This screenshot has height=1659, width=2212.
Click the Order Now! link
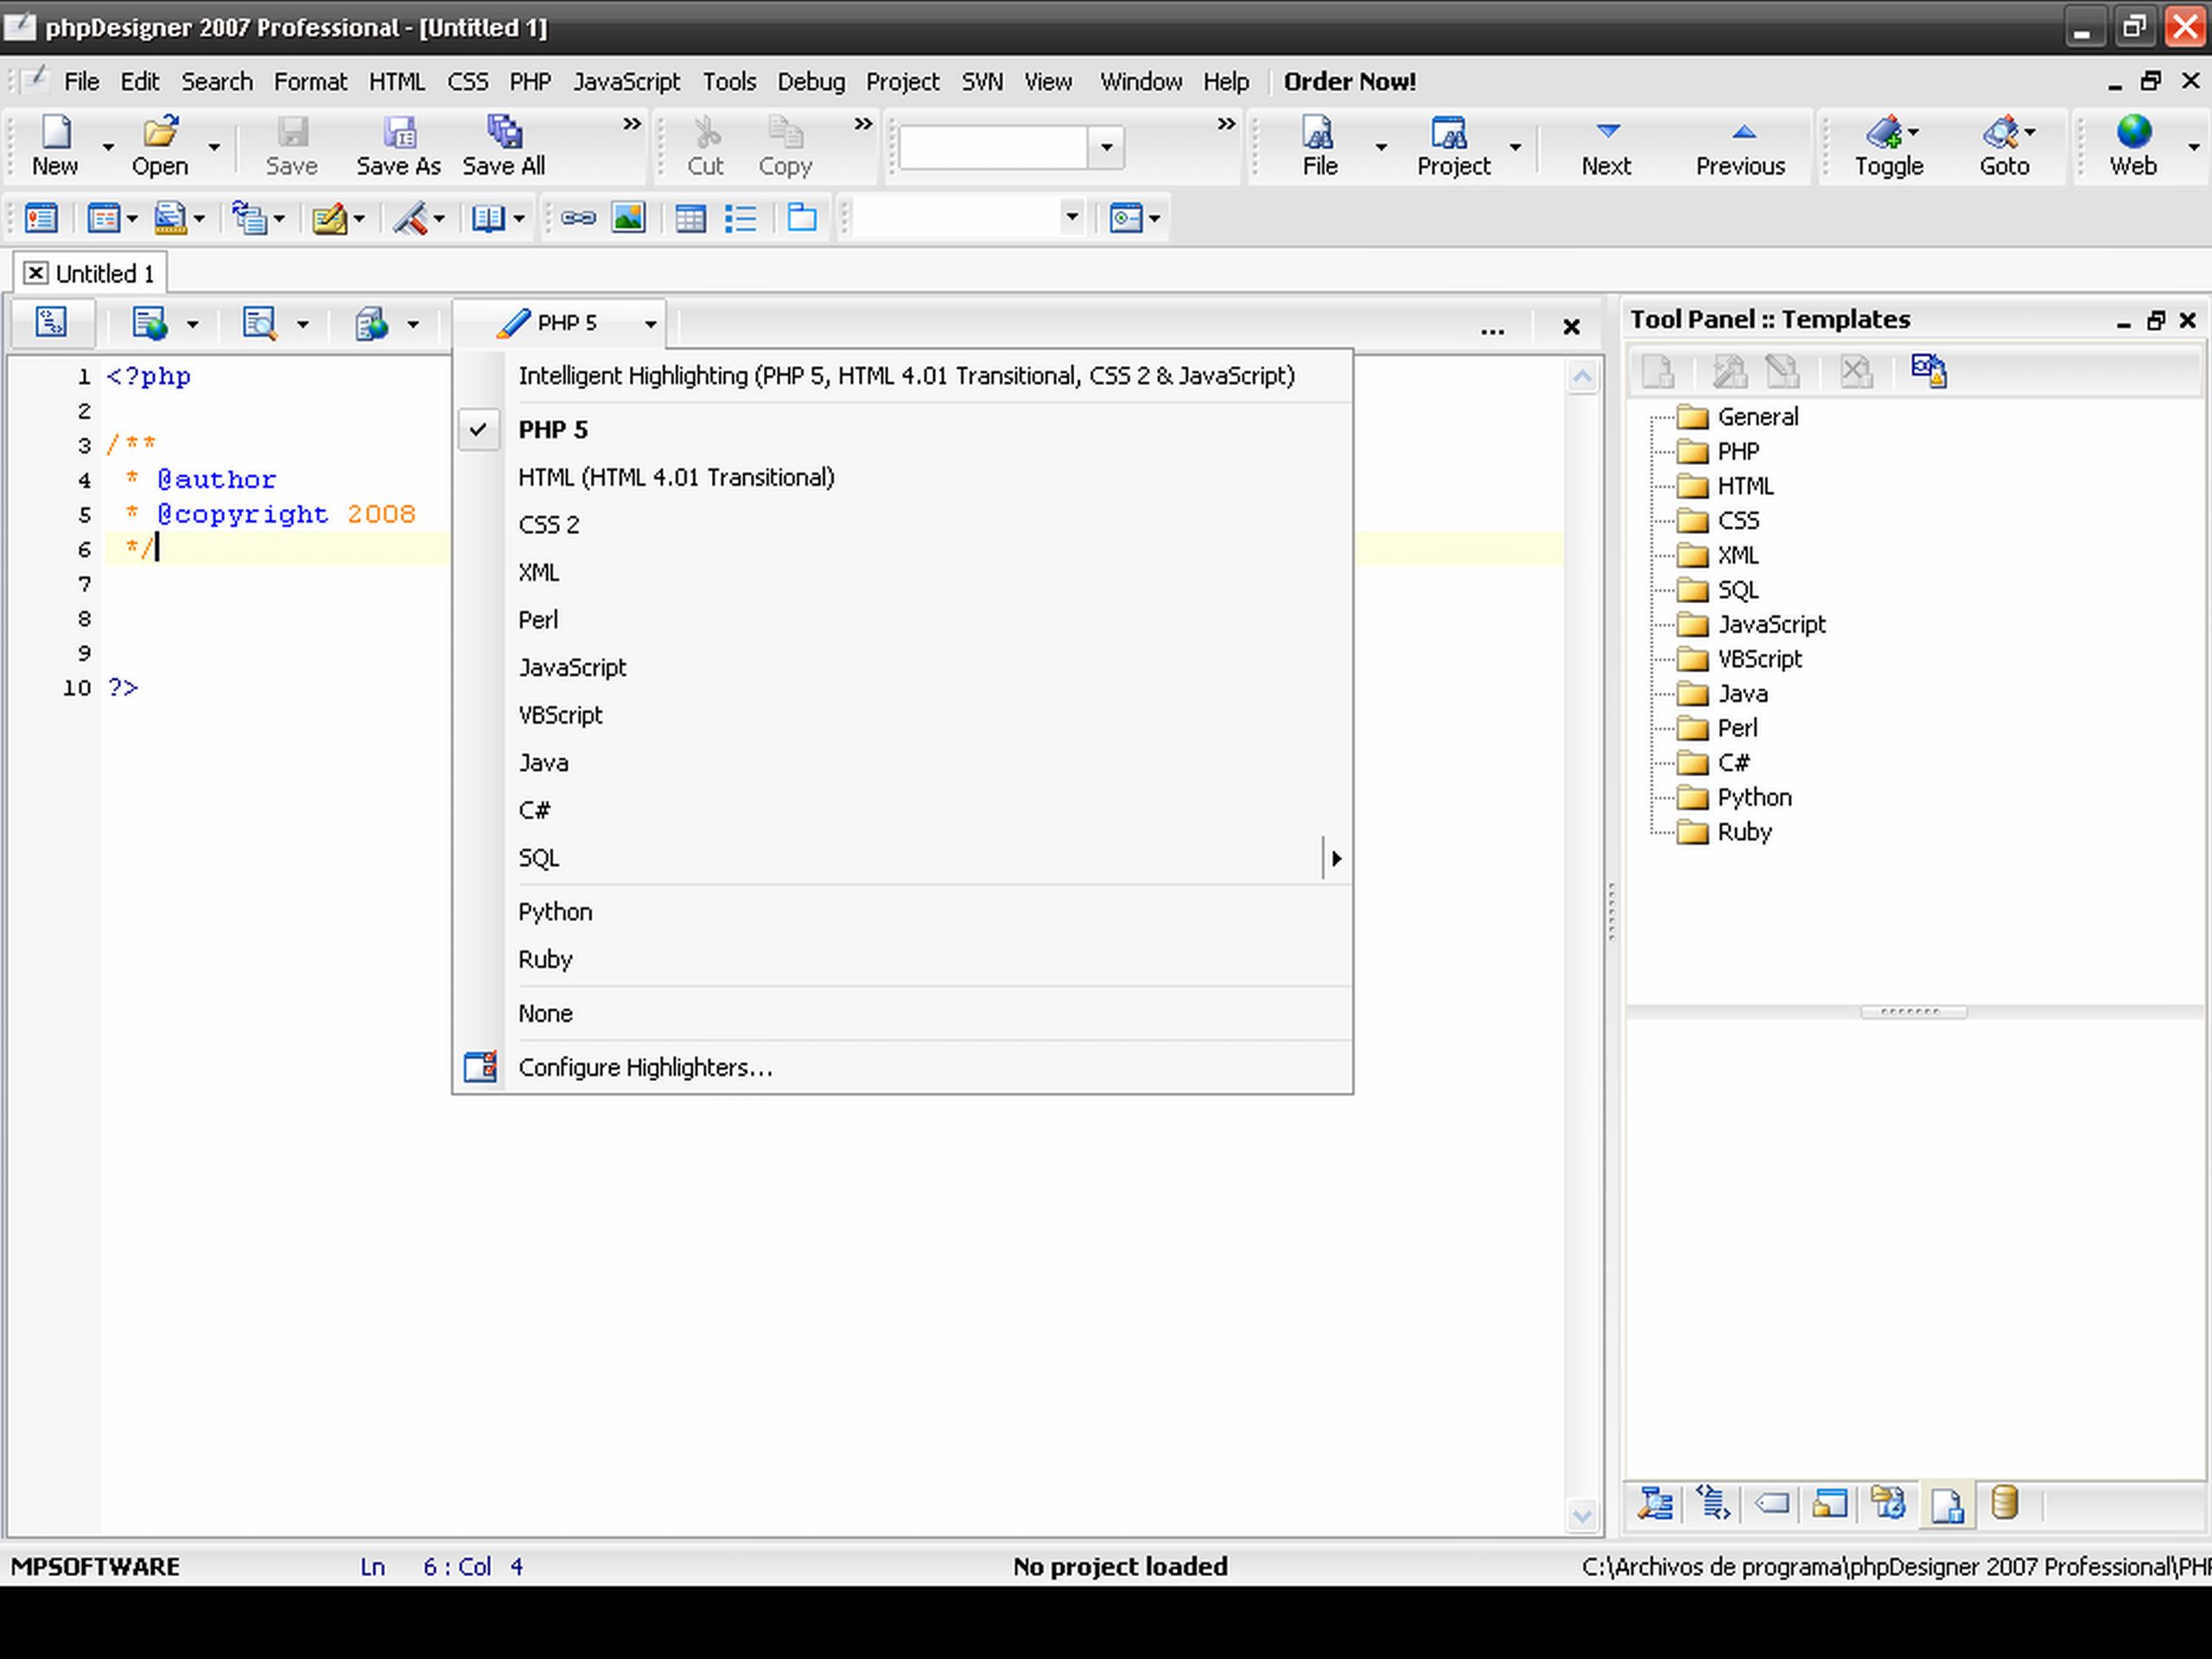coord(1350,81)
